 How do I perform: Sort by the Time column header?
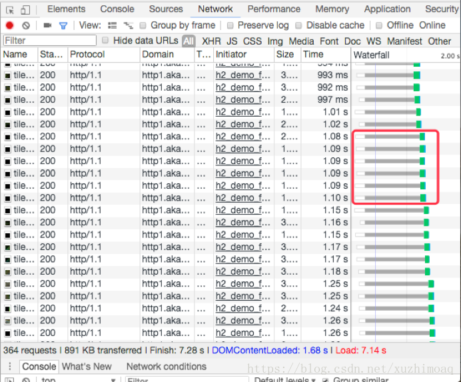coord(325,55)
